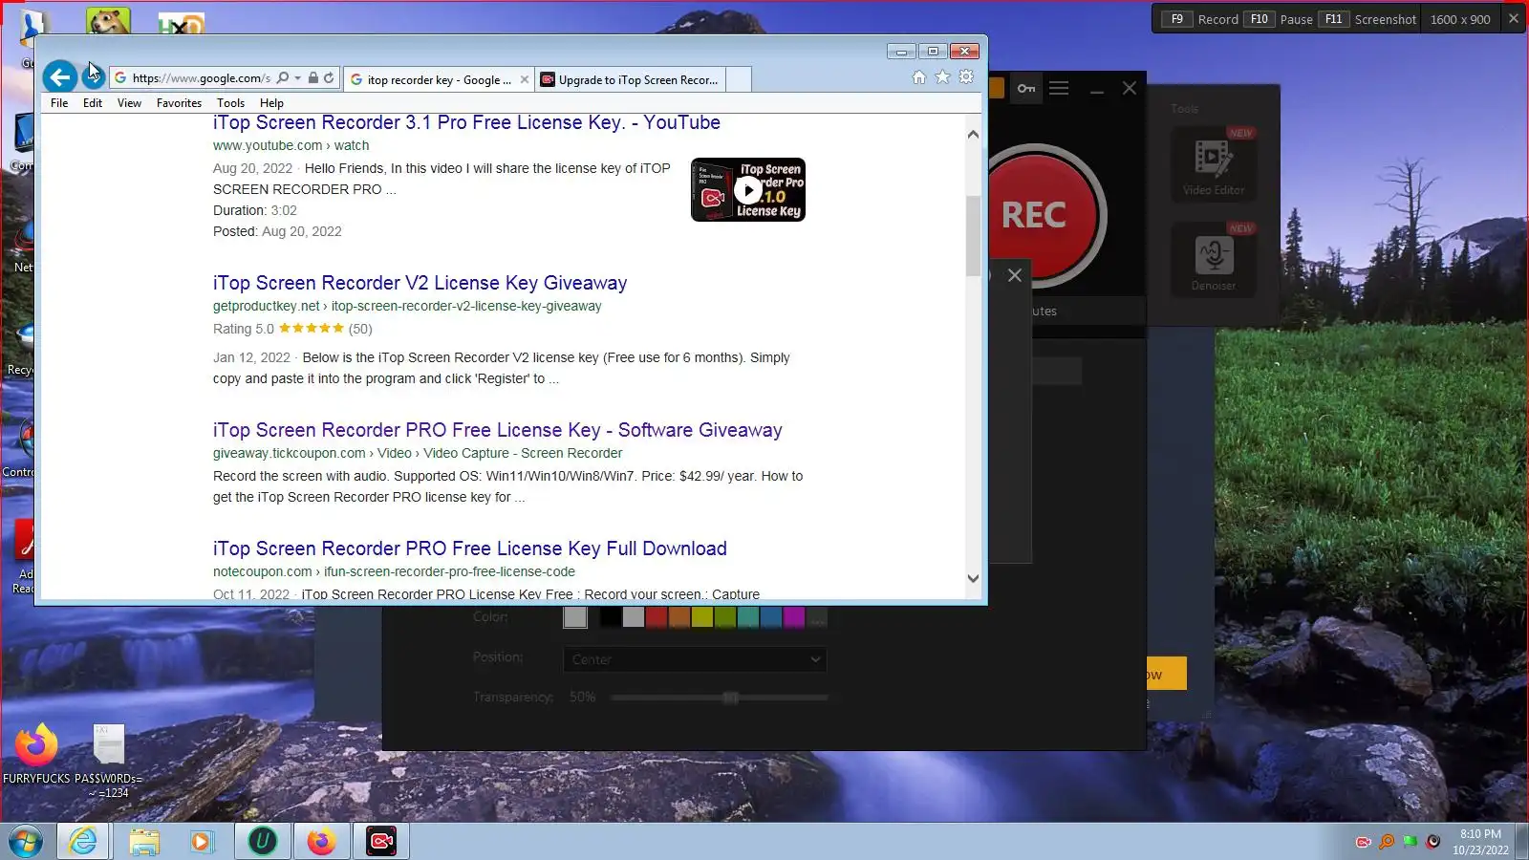Image resolution: width=1529 pixels, height=860 pixels.
Task: Click the scrollbar down arrow in the browser
Action: [x=973, y=578]
